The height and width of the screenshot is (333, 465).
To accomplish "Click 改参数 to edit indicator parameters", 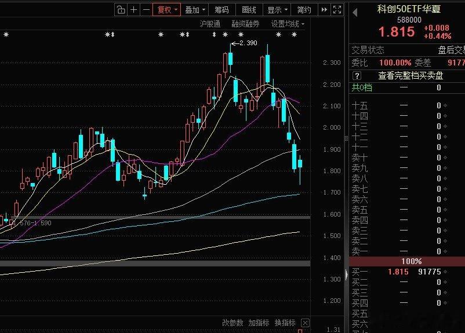I will [x=232, y=323].
